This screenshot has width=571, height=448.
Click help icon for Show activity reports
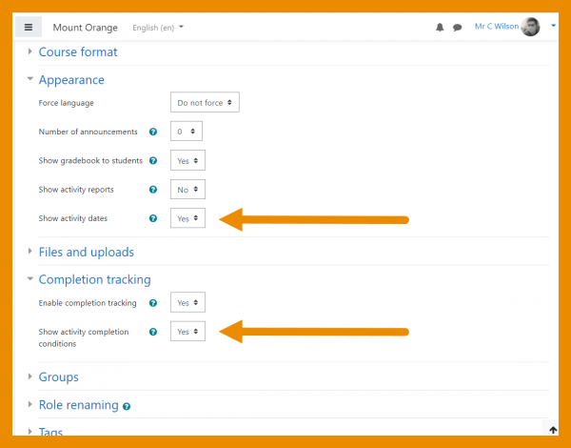tap(153, 190)
